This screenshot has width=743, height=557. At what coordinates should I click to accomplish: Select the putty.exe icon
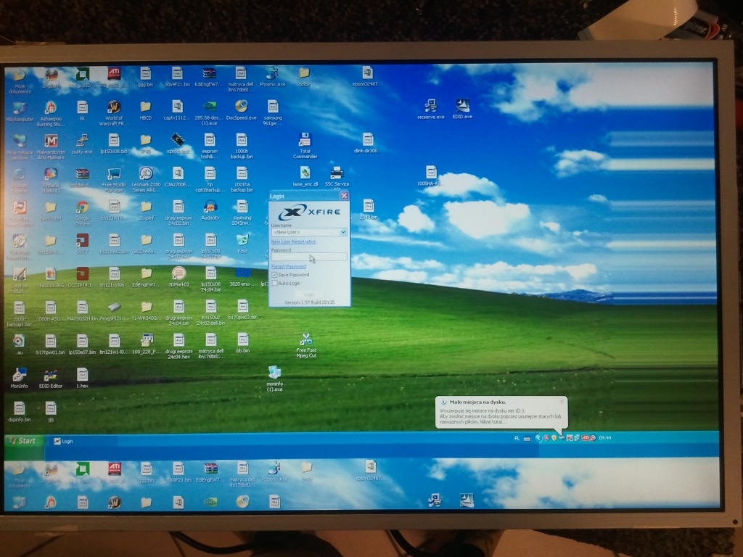click(x=82, y=144)
